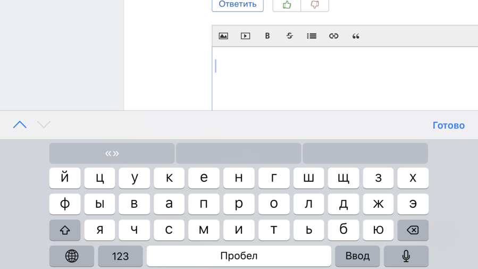Tap the м key
Viewport: 478px width, 269px height.
204,230
